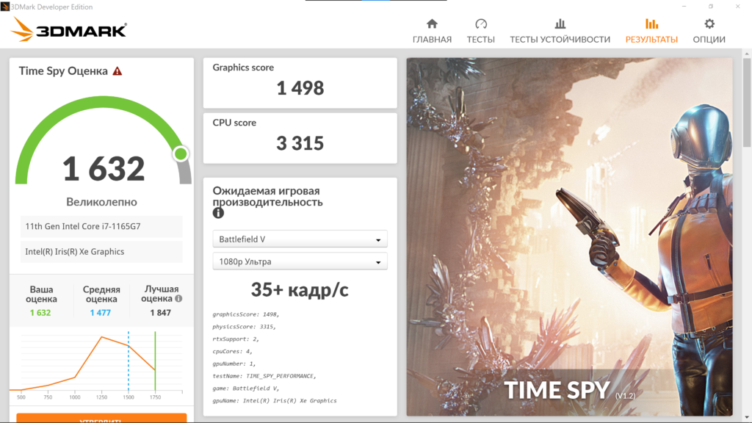752x423 pixels.
Task: Click the green knob on the score gauge
Action: pos(181,153)
